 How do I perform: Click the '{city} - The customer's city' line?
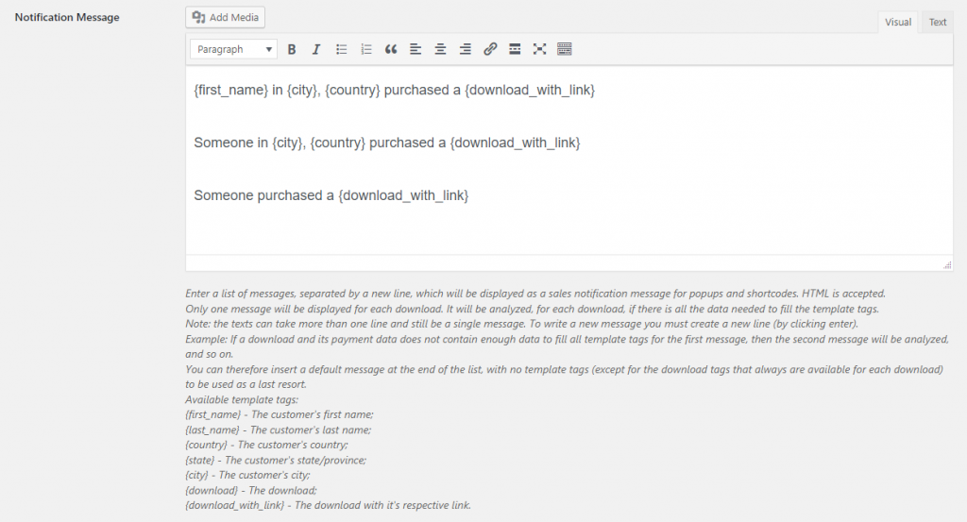click(248, 475)
